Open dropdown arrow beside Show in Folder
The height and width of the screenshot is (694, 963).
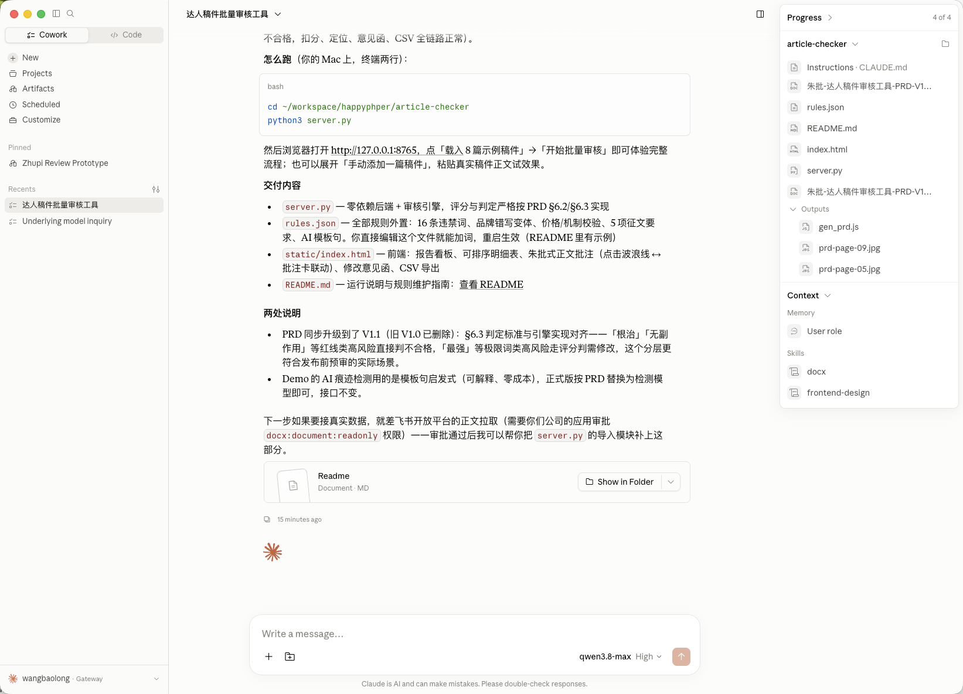(x=671, y=482)
